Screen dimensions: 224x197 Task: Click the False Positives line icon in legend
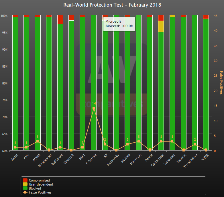click(x=25, y=192)
